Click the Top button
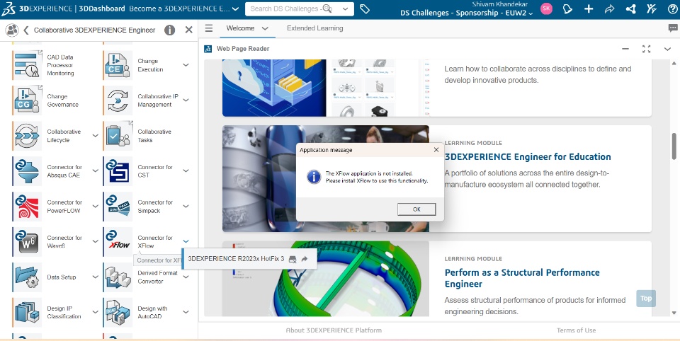Image resolution: width=680 pixels, height=341 pixels. pyautogui.click(x=646, y=298)
